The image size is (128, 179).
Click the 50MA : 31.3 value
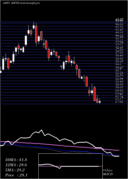point(16,160)
